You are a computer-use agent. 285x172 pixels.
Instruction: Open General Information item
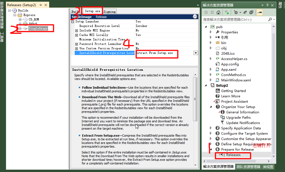(243, 112)
